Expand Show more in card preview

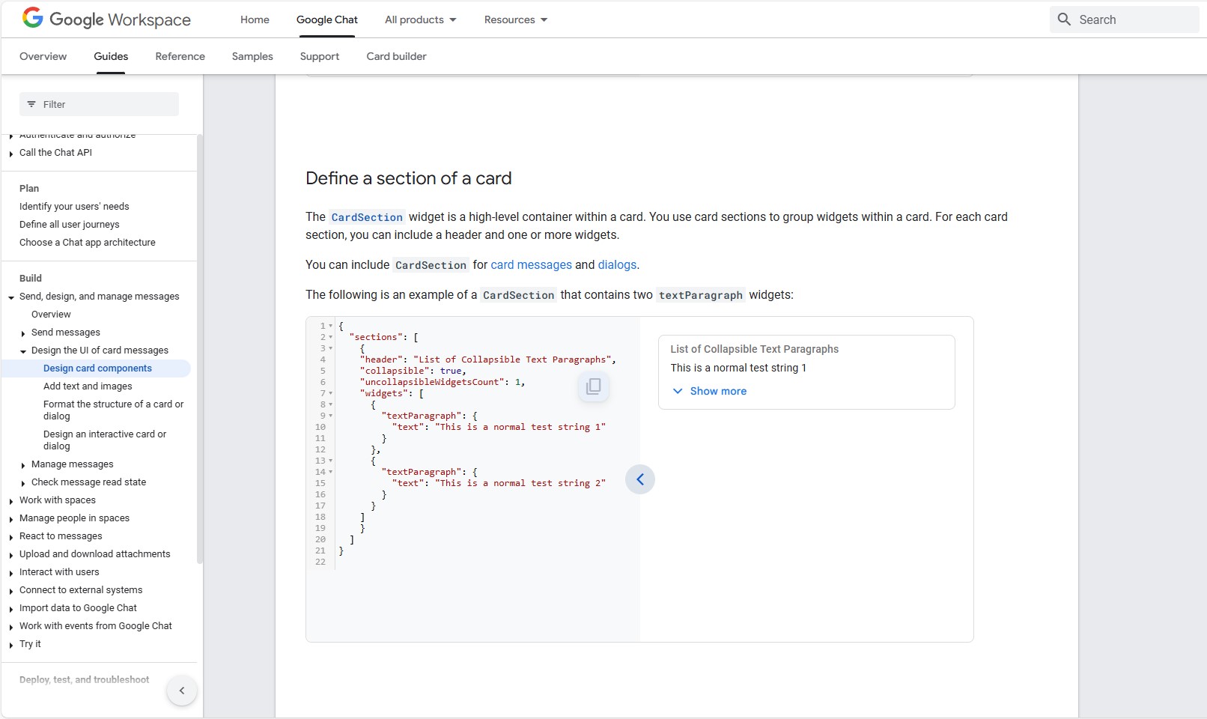pyautogui.click(x=709, y=391)
